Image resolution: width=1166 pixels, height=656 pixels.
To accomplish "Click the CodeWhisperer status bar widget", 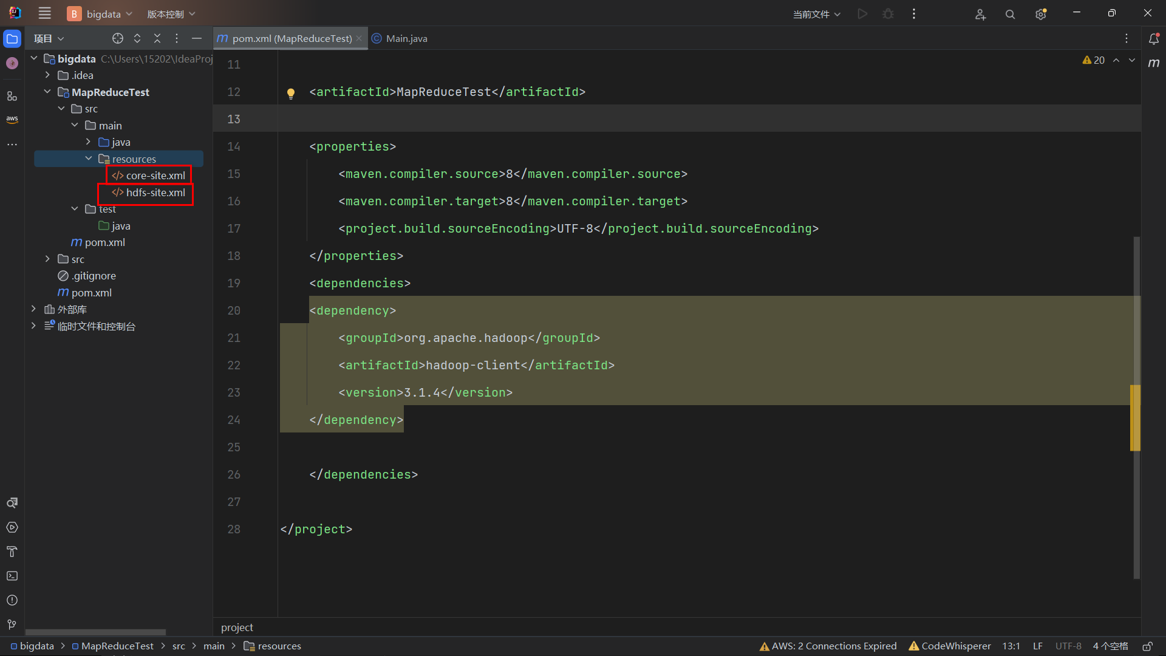I will [x=949, y=646].
